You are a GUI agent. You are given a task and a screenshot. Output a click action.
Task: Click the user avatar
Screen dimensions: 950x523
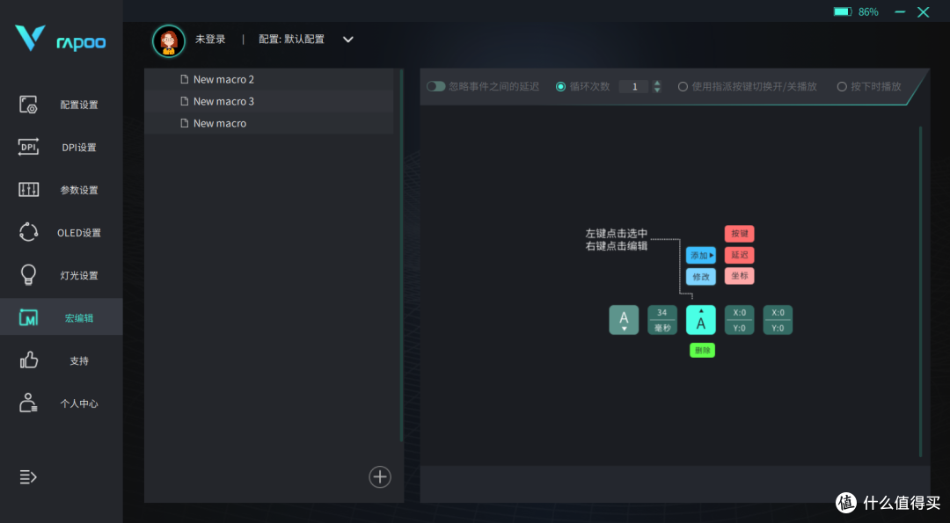(x=168, y=41)
